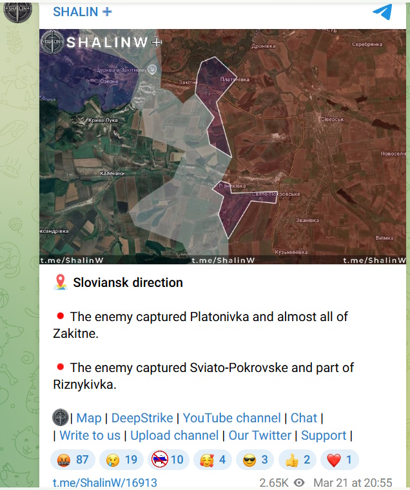Screen dimensions: 410x490
Task: Open the Telegram paper plane icon
Action: click(x=382, y=12)
